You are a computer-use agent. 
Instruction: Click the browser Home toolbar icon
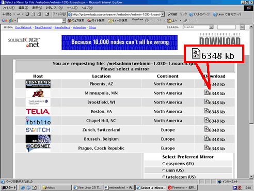click(x=39, y=14)
